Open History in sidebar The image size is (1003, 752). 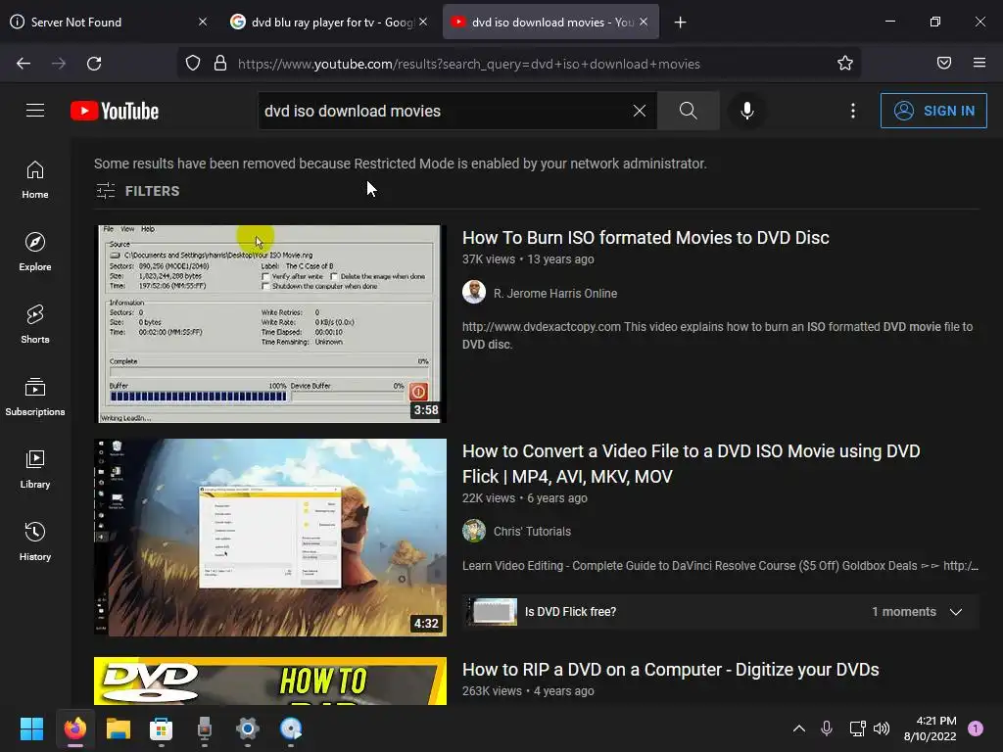35,541
